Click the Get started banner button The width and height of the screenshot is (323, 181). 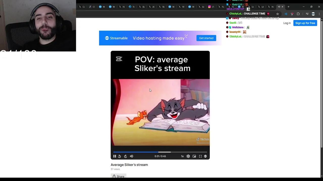click(206, 38)
